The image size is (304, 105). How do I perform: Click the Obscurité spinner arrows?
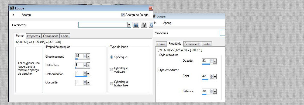point(85,83)
